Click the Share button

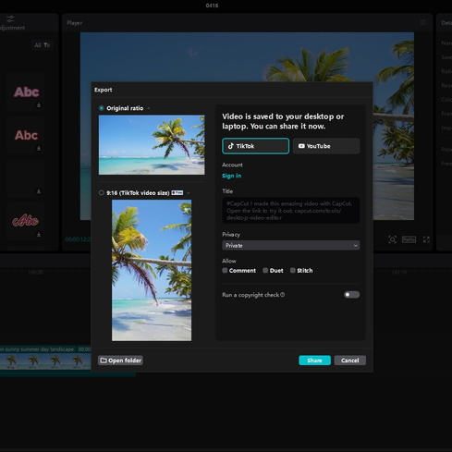[x=314, y=360]
